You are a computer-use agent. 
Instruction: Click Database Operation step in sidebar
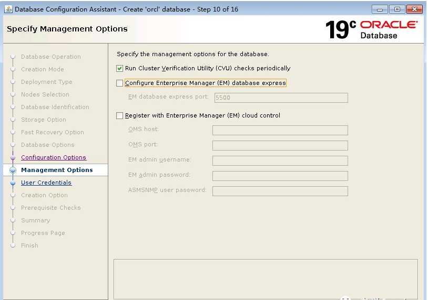(x=51, y=57)
